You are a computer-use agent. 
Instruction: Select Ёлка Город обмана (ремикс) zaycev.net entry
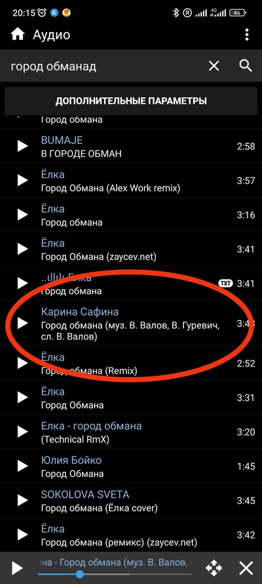coord(131,535)
